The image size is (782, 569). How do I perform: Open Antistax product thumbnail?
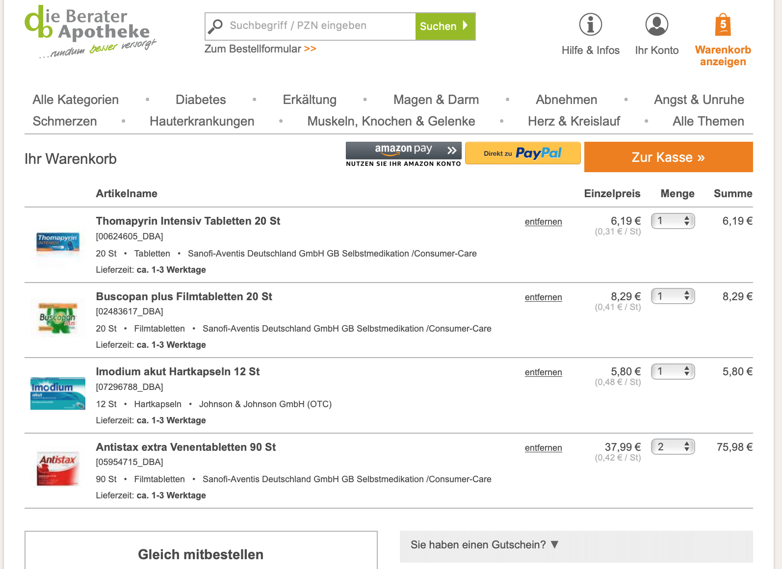pos(58,469)
